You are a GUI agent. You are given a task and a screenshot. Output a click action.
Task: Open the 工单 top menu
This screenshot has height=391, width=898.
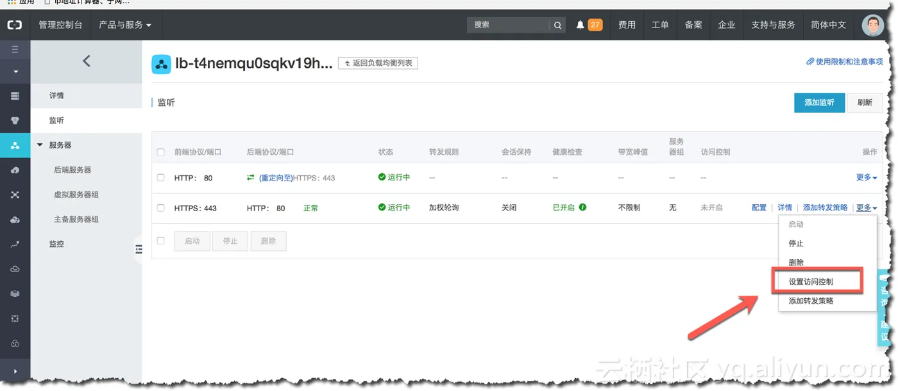click(x=660, y=25)
